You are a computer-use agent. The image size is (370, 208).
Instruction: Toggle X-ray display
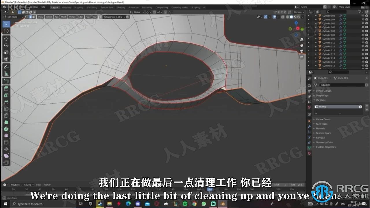coord(283,17)
